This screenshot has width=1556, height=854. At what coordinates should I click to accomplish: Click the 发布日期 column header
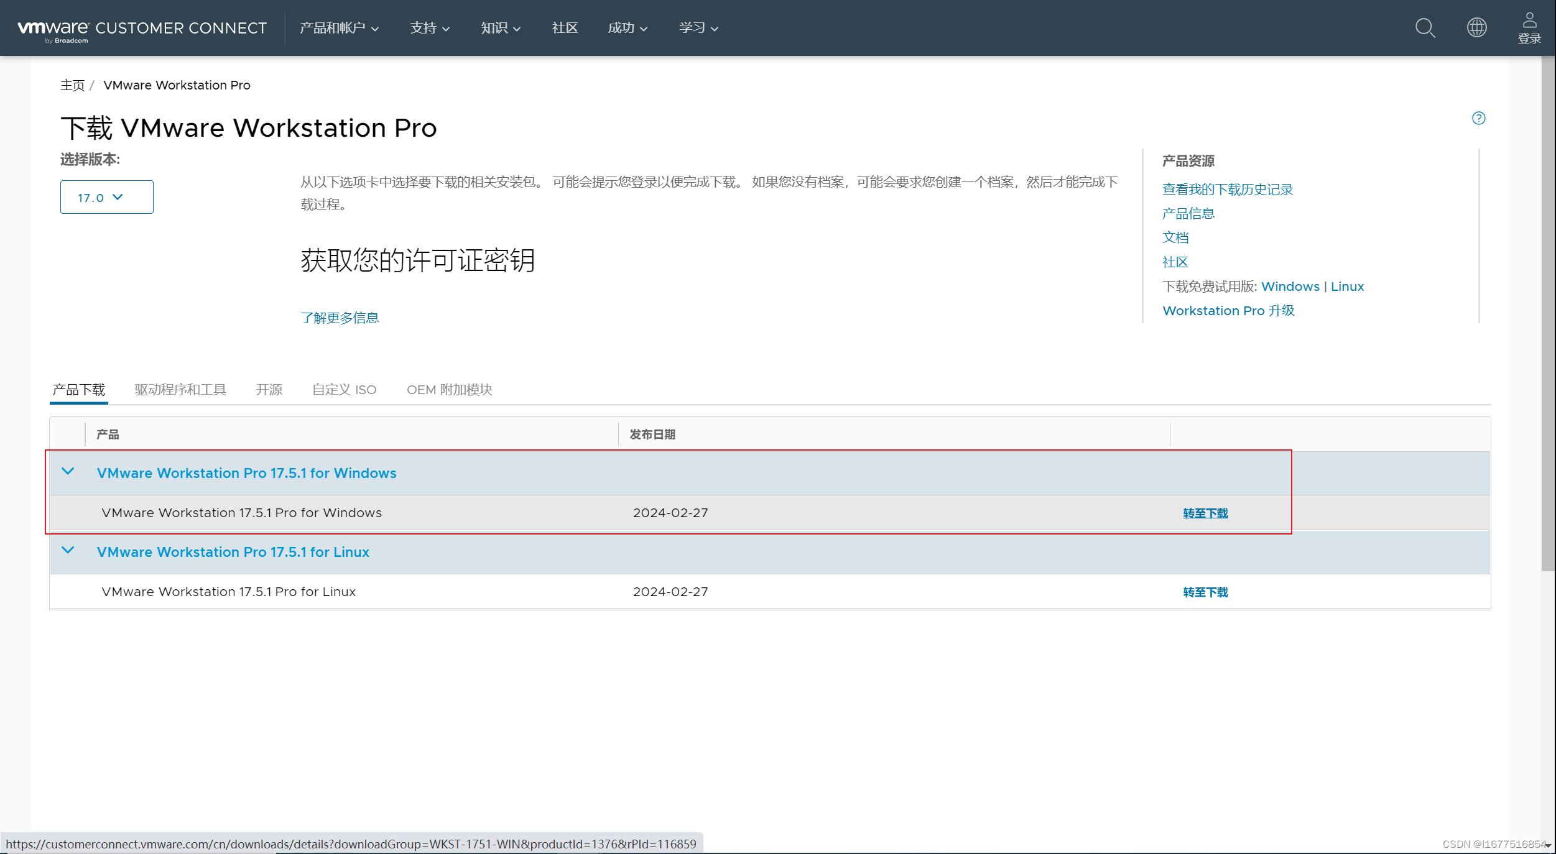[x=652, y=434]
